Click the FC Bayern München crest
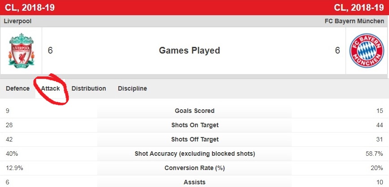Image resolution: width=389 pixels, height=187 pixels. click(x=367, y=50)
